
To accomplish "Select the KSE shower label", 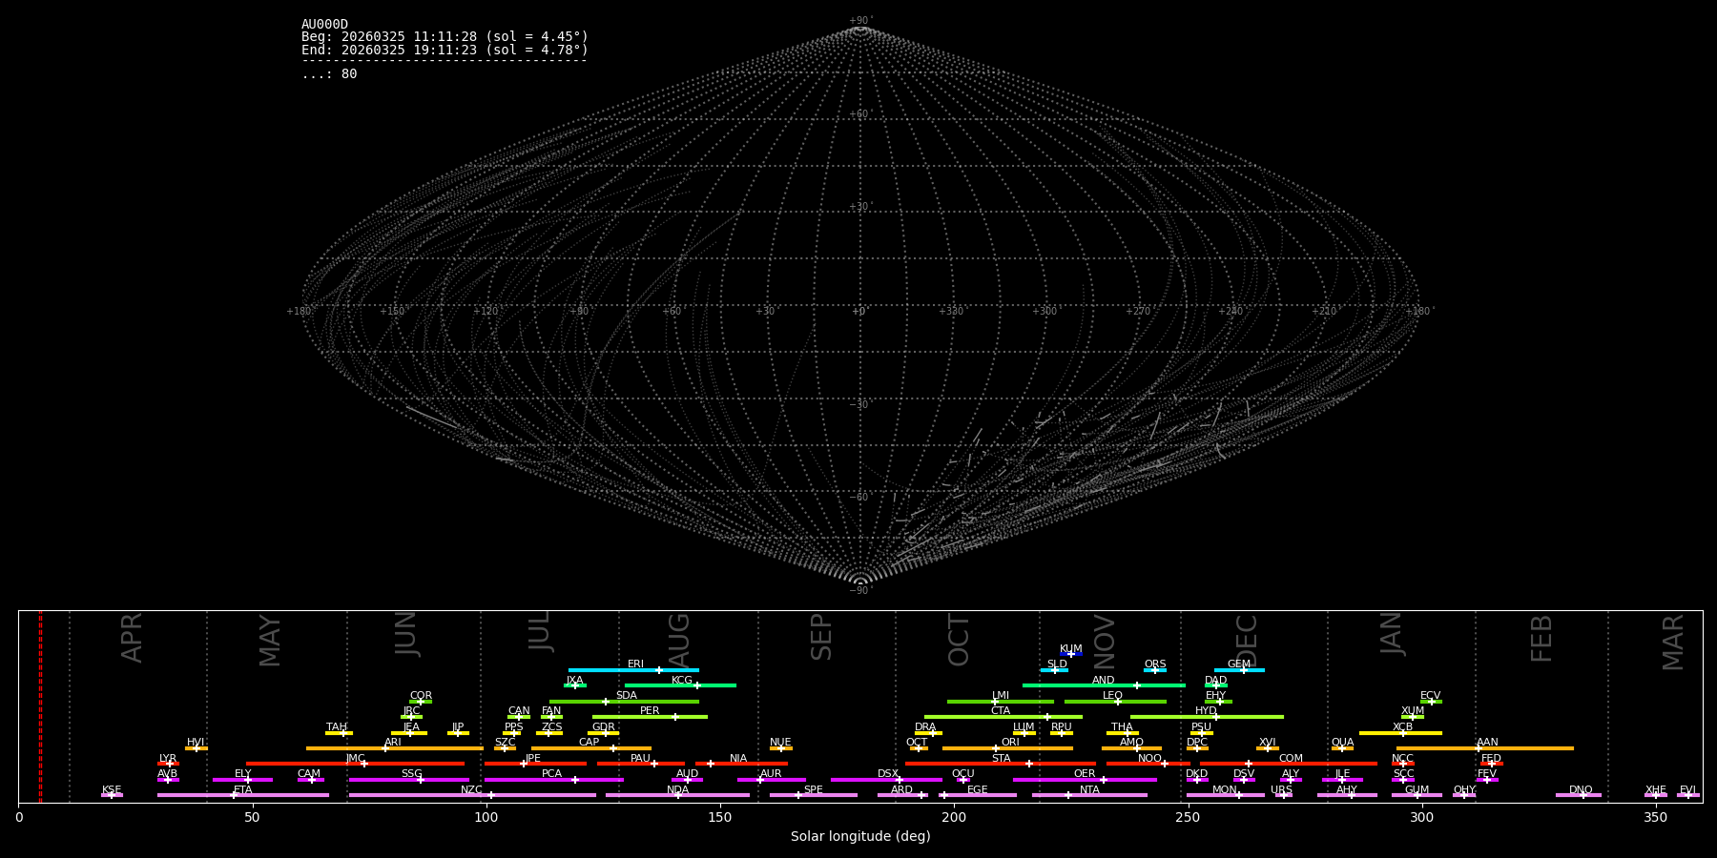I will click(112, 790).
